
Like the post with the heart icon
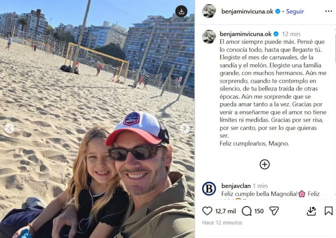point(207,211)
